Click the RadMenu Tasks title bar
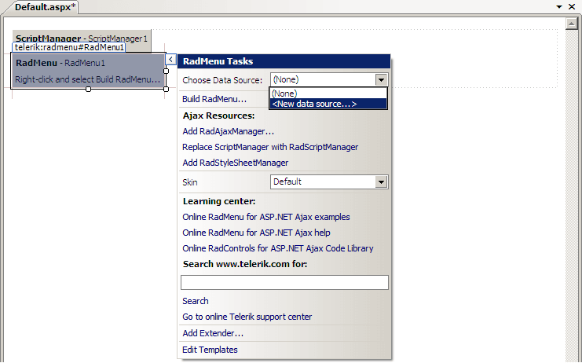Image resolution: width=582 pixels, height=363 pixels. coord(284,61)
